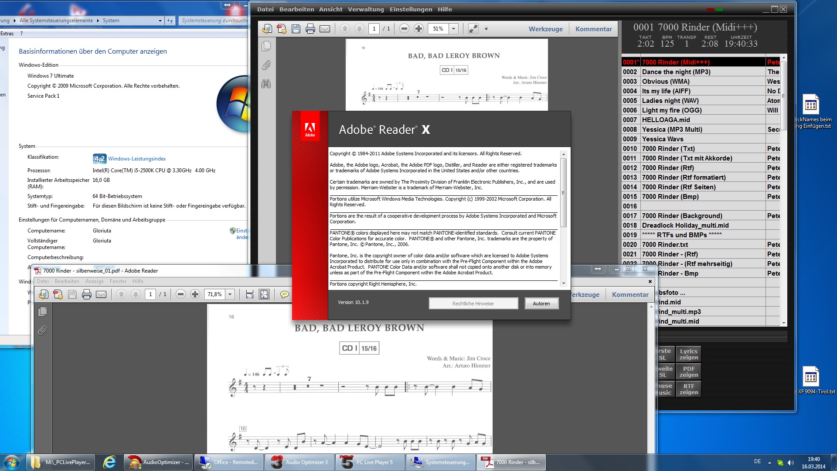
Task: Open attachments paperclip panel in upper Reader
Action: tap(266, 65)
